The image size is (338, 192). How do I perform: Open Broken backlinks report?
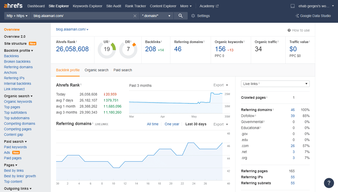[x=17, y=62]
